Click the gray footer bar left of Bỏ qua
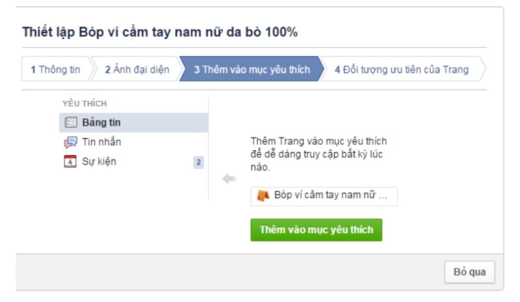This screenshot has height=302, width=520. tap(227, 272)
